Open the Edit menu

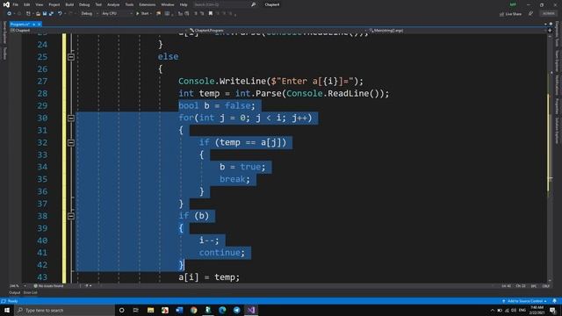(x=27, y=4)
